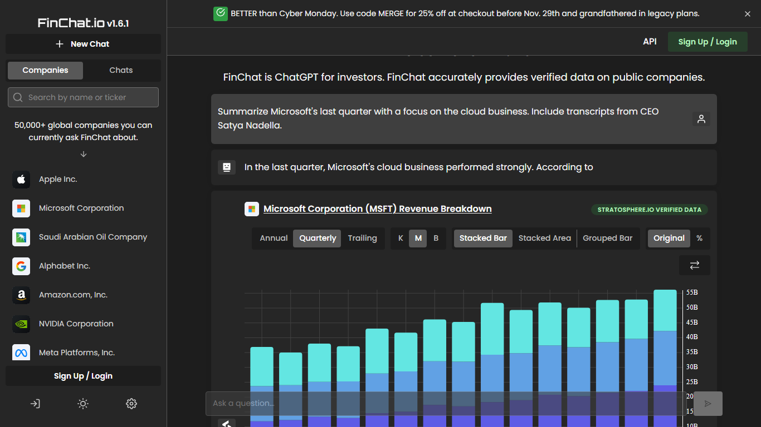This screenshot has width=761, height=427.
Task: Select Apple Inc. logo in companies list
Action: click(21, 179)
